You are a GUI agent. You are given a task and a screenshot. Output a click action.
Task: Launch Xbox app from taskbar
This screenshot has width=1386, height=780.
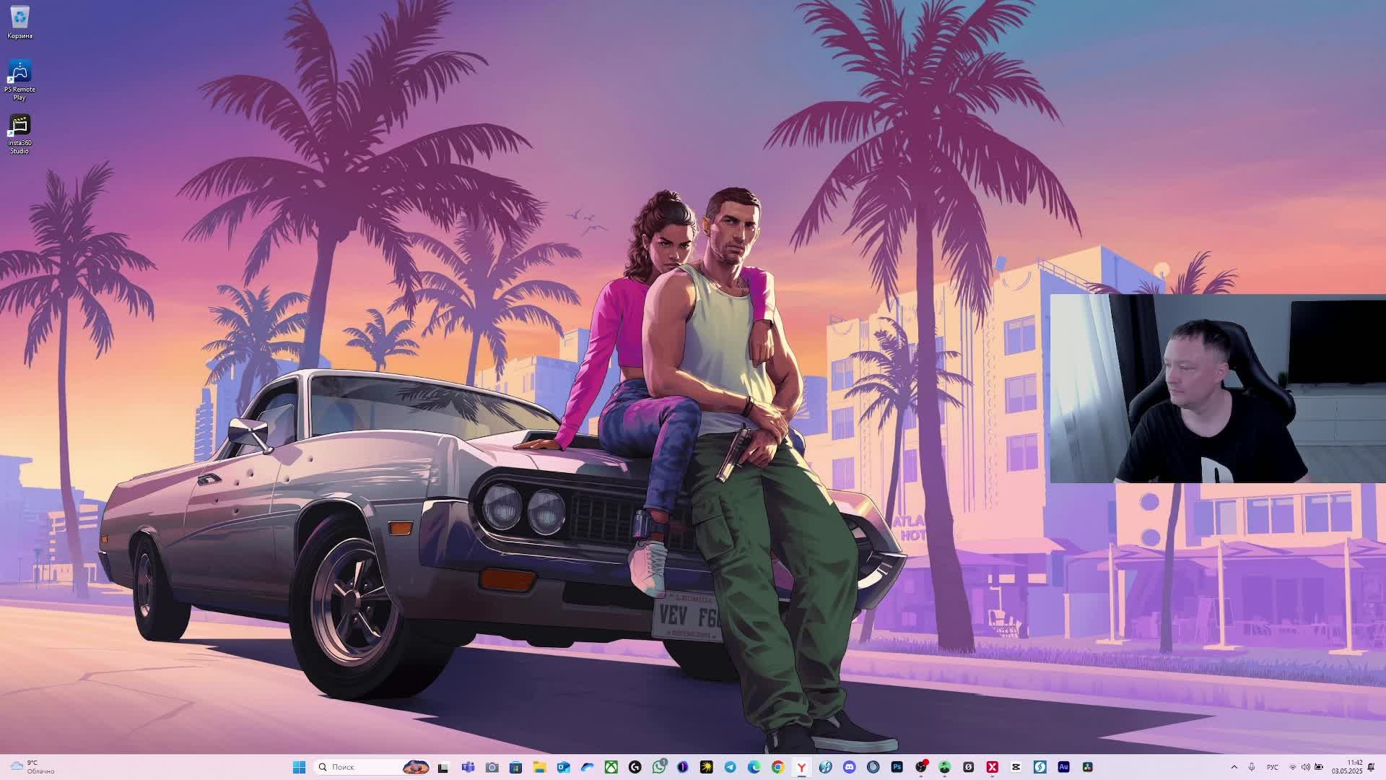611,767
